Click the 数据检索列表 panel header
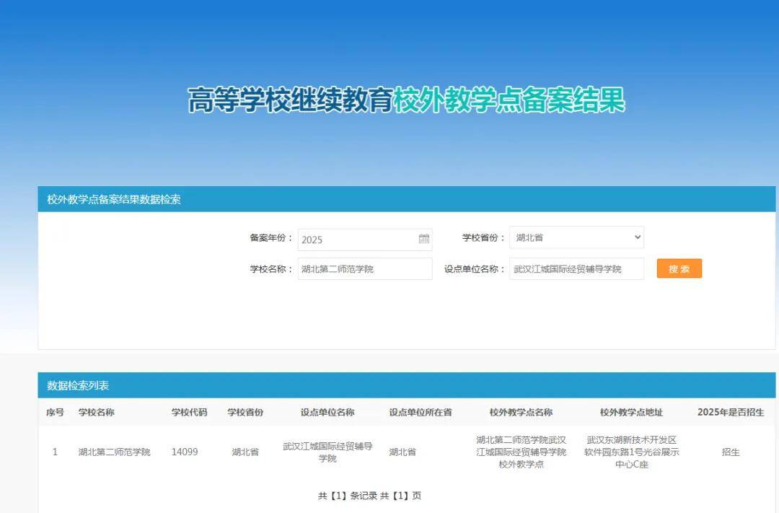Screen dimensions: 779x513 point(406,385)
